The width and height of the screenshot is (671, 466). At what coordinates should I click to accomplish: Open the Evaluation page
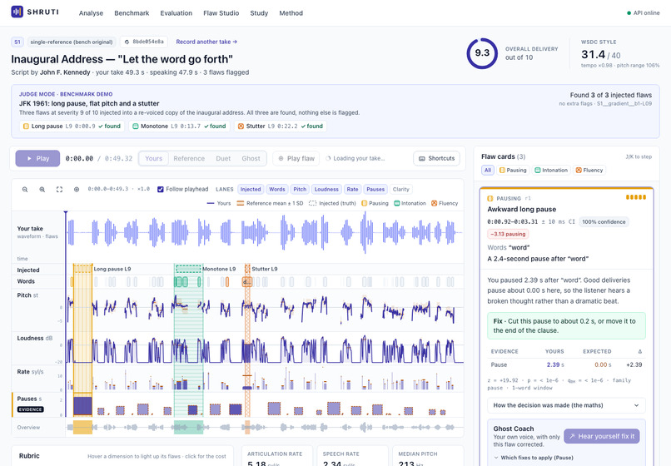click(x=176, y=13)
